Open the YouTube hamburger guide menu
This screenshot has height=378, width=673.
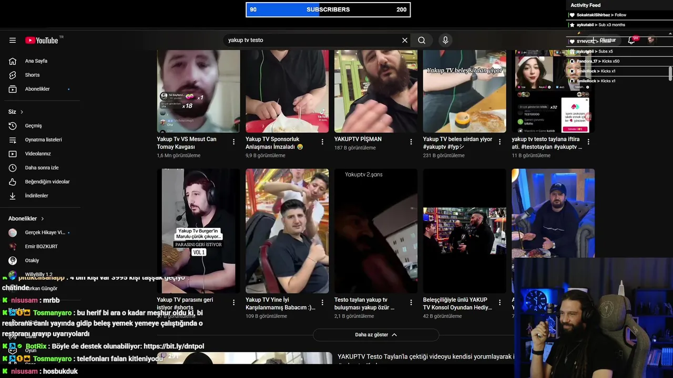tap(13, 40)
